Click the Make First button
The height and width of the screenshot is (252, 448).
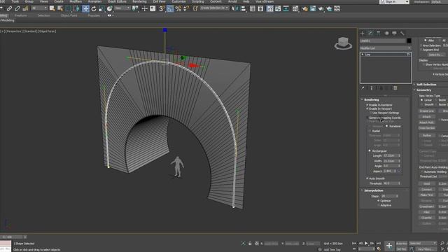426,195
